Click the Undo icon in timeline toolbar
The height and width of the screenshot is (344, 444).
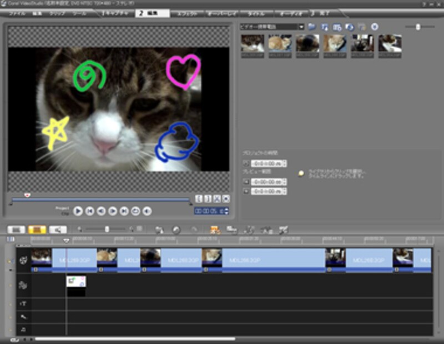[x=176, y=229]
